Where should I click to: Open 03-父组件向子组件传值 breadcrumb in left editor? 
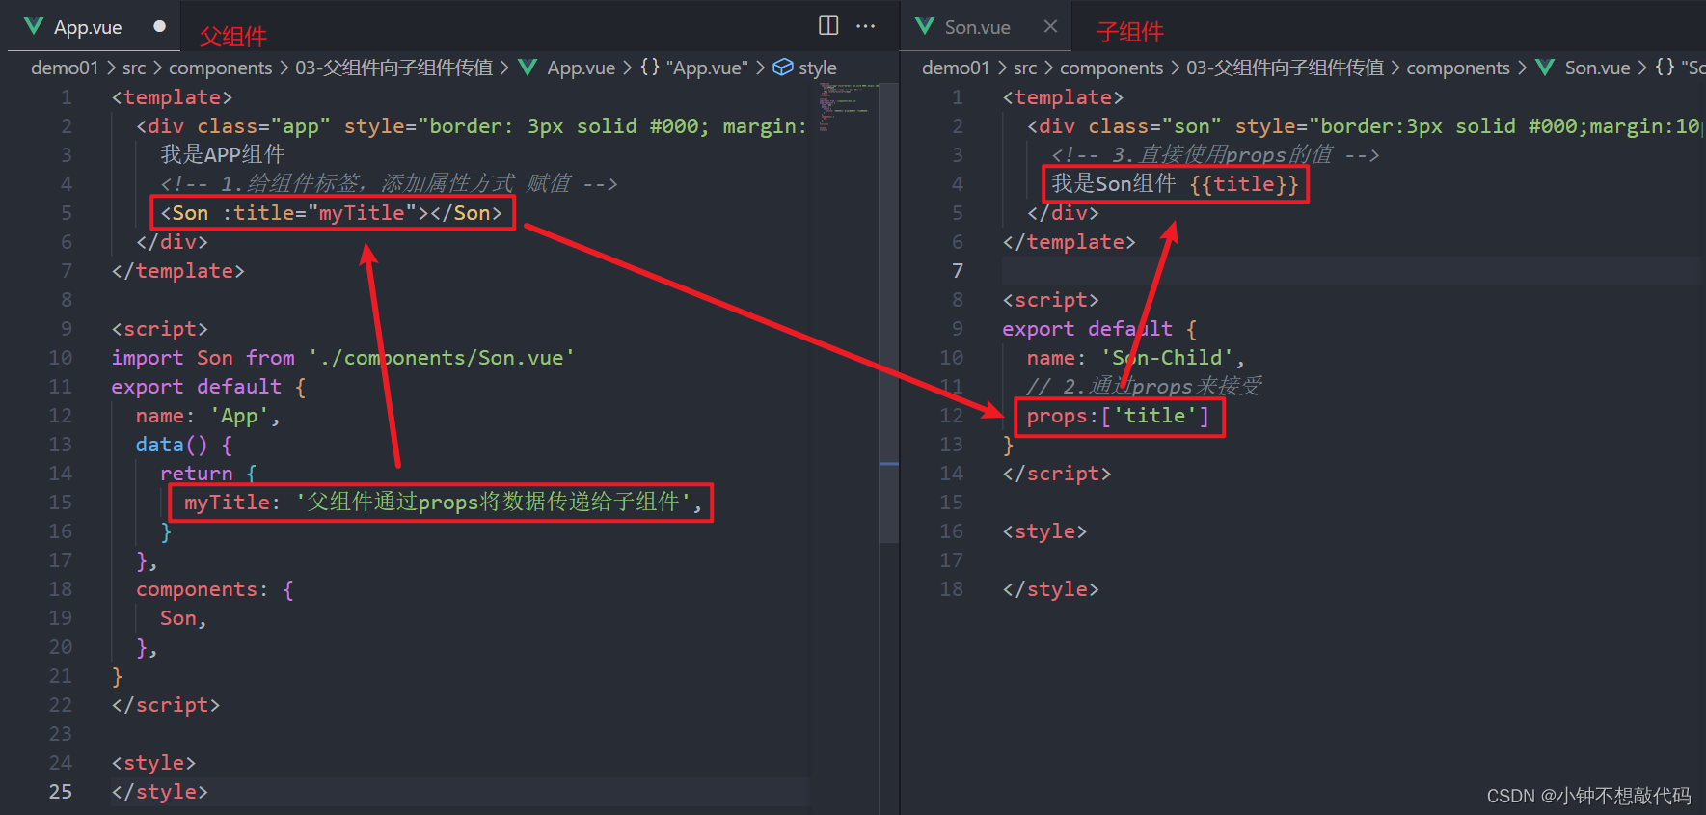pos(393,68)
